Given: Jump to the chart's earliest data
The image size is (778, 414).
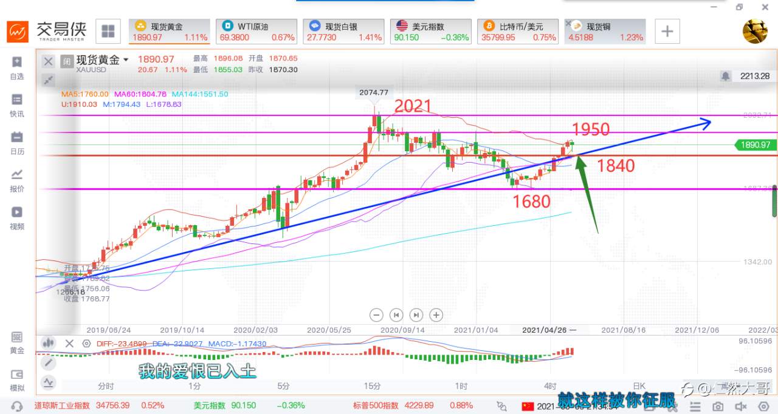Looking at the screenshot, I should point(396,314).
